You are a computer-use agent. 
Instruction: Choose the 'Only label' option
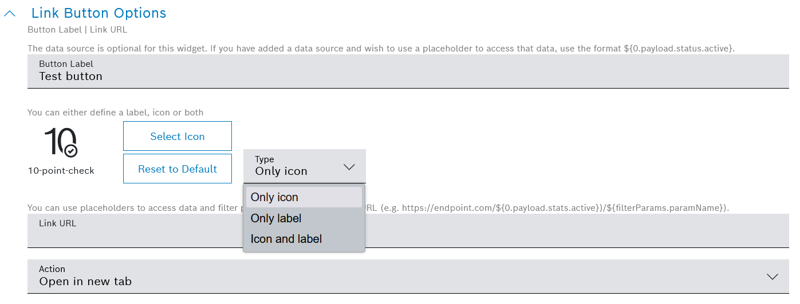coord(276,218)
